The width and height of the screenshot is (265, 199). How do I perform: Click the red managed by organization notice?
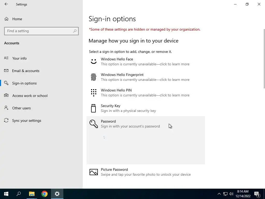pyautogui.click(x=145, y=30)
